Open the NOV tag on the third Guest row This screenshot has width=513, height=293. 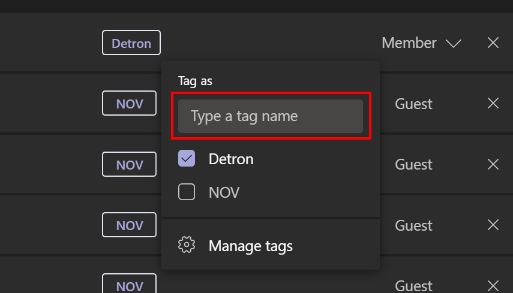(x=129, y=225)
